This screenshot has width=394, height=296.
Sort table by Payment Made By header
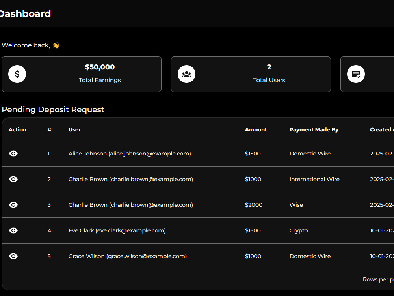[314, 129]
